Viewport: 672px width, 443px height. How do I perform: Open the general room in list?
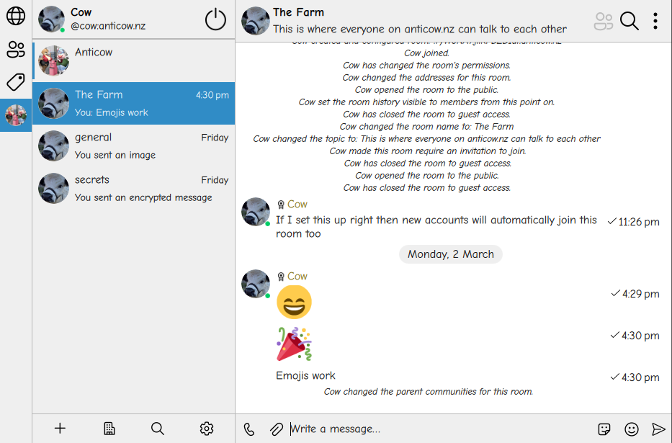(134, 146)
